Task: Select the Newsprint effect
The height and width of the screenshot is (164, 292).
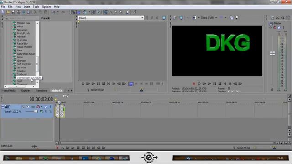Action: (x=22, y=30)
